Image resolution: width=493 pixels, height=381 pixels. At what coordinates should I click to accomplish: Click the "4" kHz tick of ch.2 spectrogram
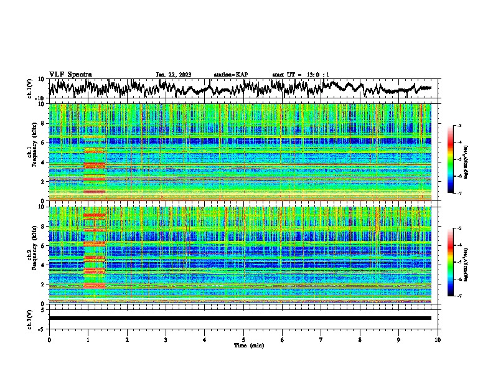click(x=44, y=265)
